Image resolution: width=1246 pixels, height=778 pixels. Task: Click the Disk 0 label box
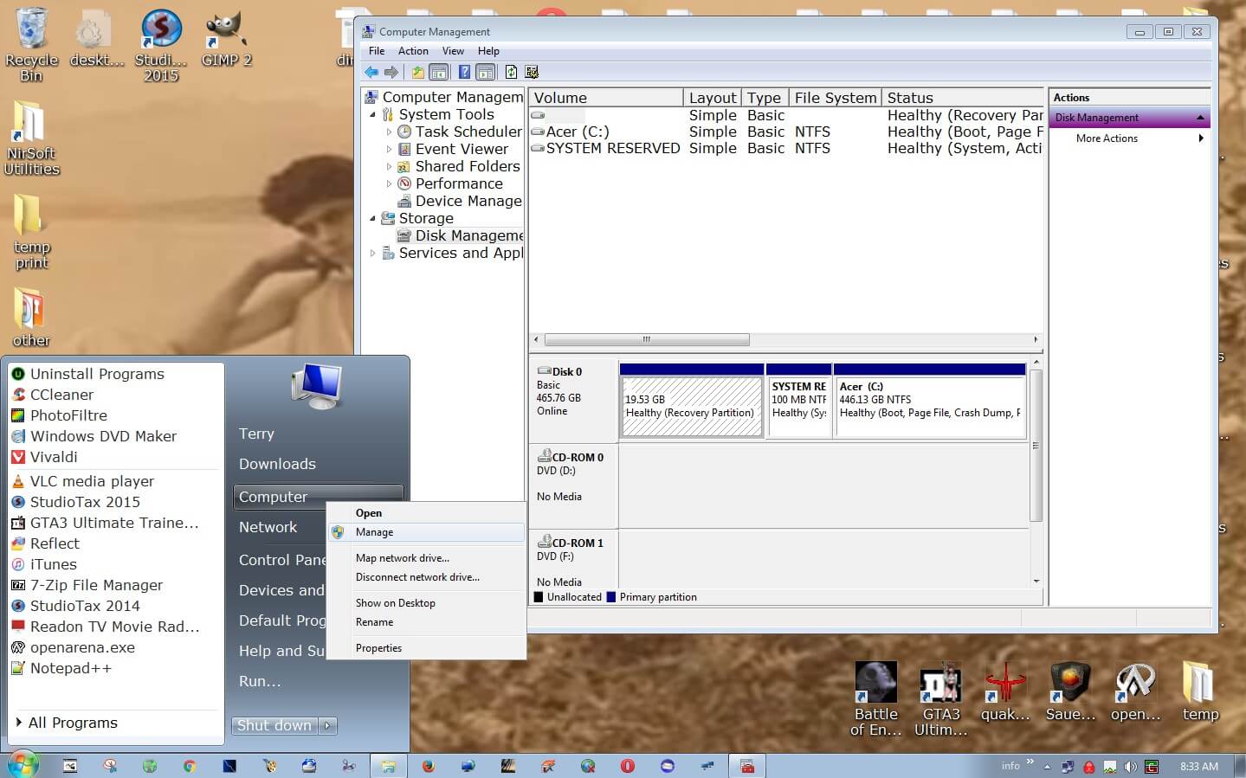[573, 399]
